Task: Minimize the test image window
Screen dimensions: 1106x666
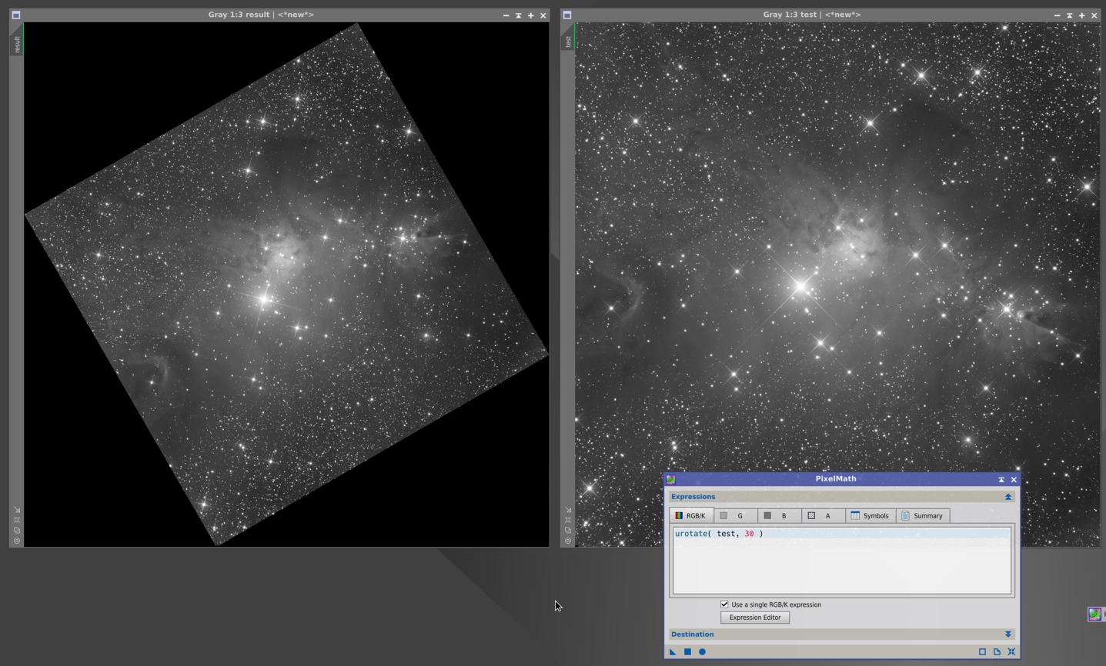Action: click(x=1058, y=15)
